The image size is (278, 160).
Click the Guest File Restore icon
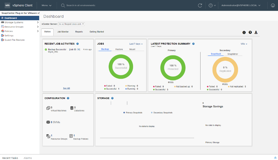pos(2,40)
